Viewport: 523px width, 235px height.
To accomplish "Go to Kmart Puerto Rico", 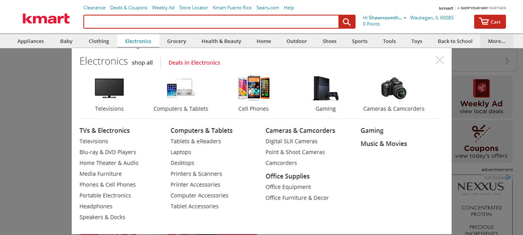I will pyautogui.click(x=232, y=8).
